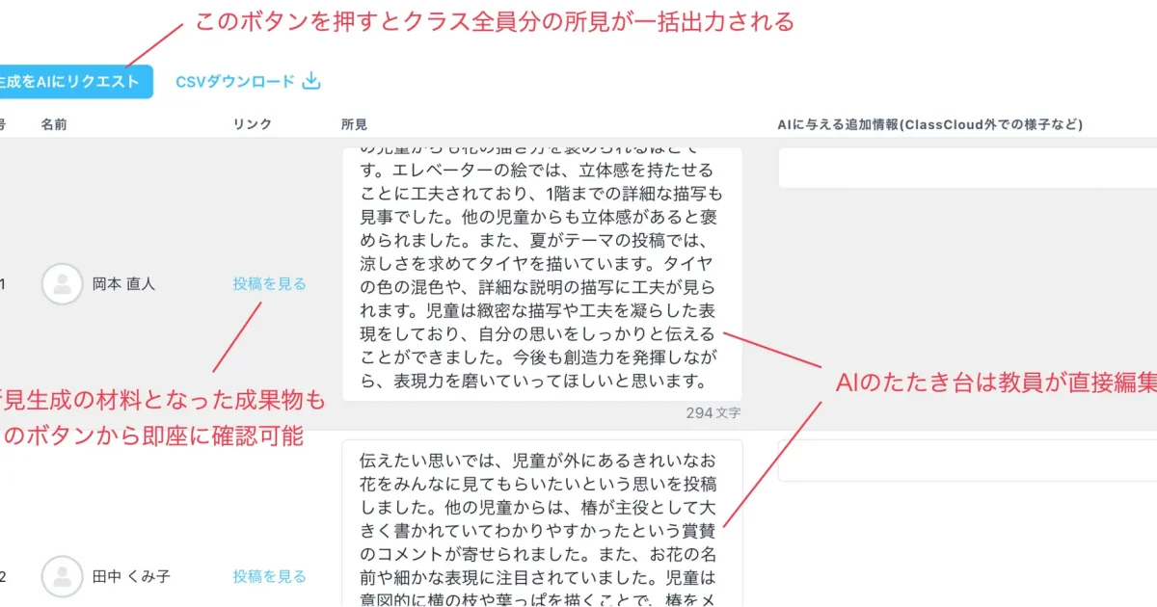The height and width of the screenshot is (607, 1157).
Task: Select the リンク column header
Action: 254,124
